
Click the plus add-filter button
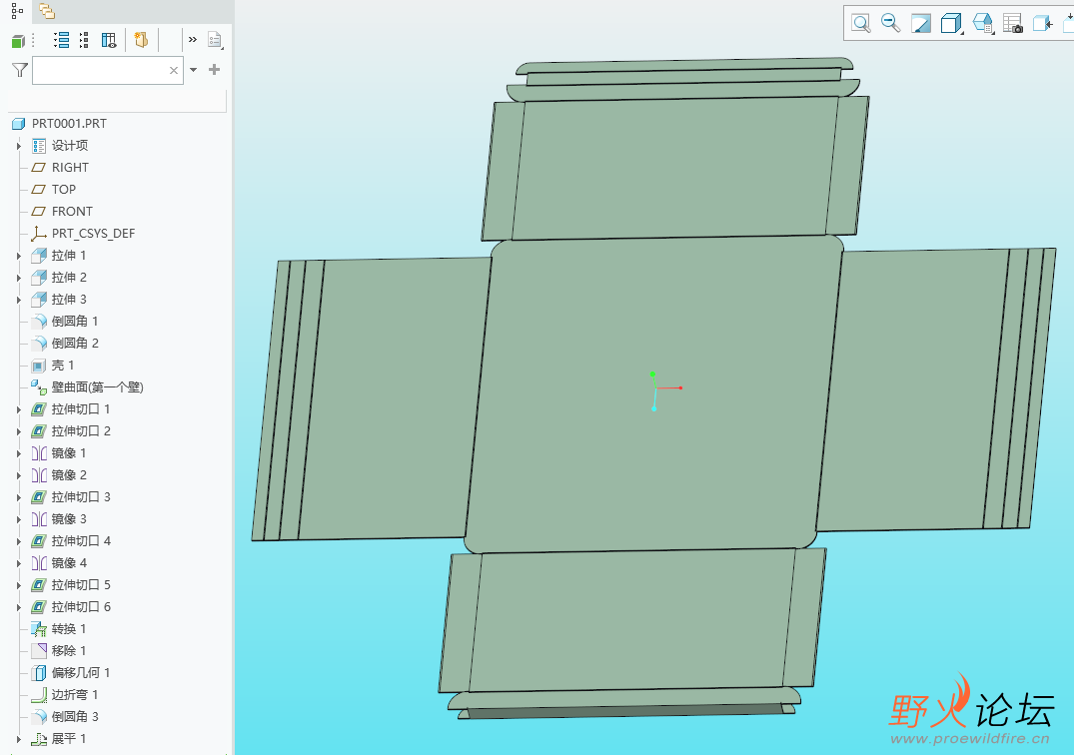click(215, 69)
